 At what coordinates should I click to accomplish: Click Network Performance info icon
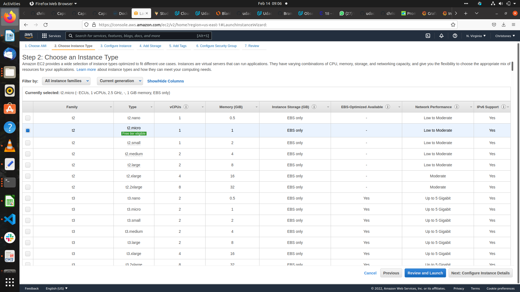(457, 107)
